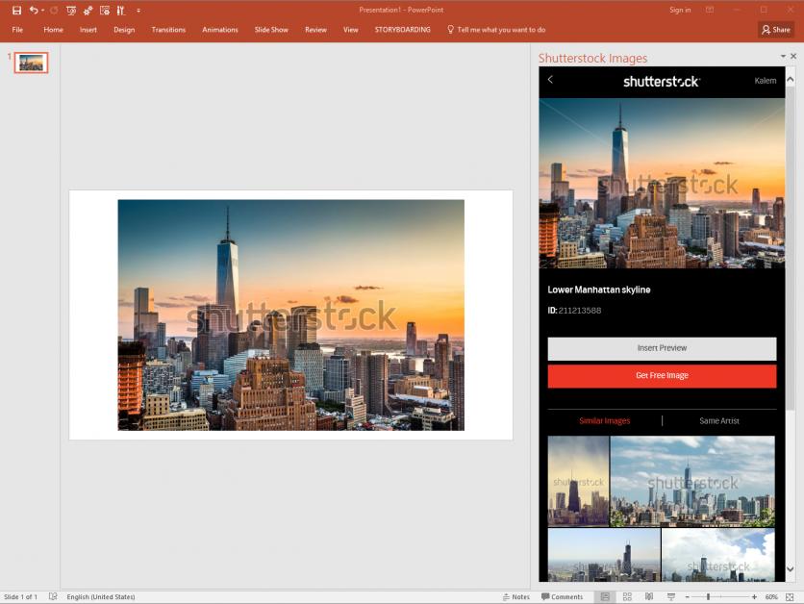Open the Insert ribbon tab
Viewport: 804px width, 604px height.
tap(88, 30)
